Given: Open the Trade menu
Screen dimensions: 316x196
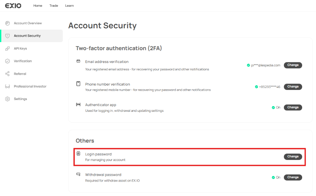Looking at the screenshot, I should (54, 6).
